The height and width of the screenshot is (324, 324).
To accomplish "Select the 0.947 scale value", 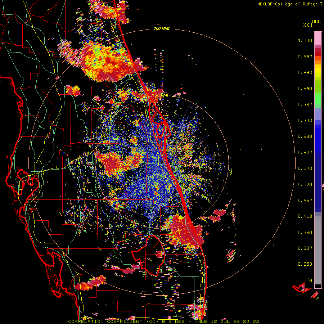I will (305, 57).
